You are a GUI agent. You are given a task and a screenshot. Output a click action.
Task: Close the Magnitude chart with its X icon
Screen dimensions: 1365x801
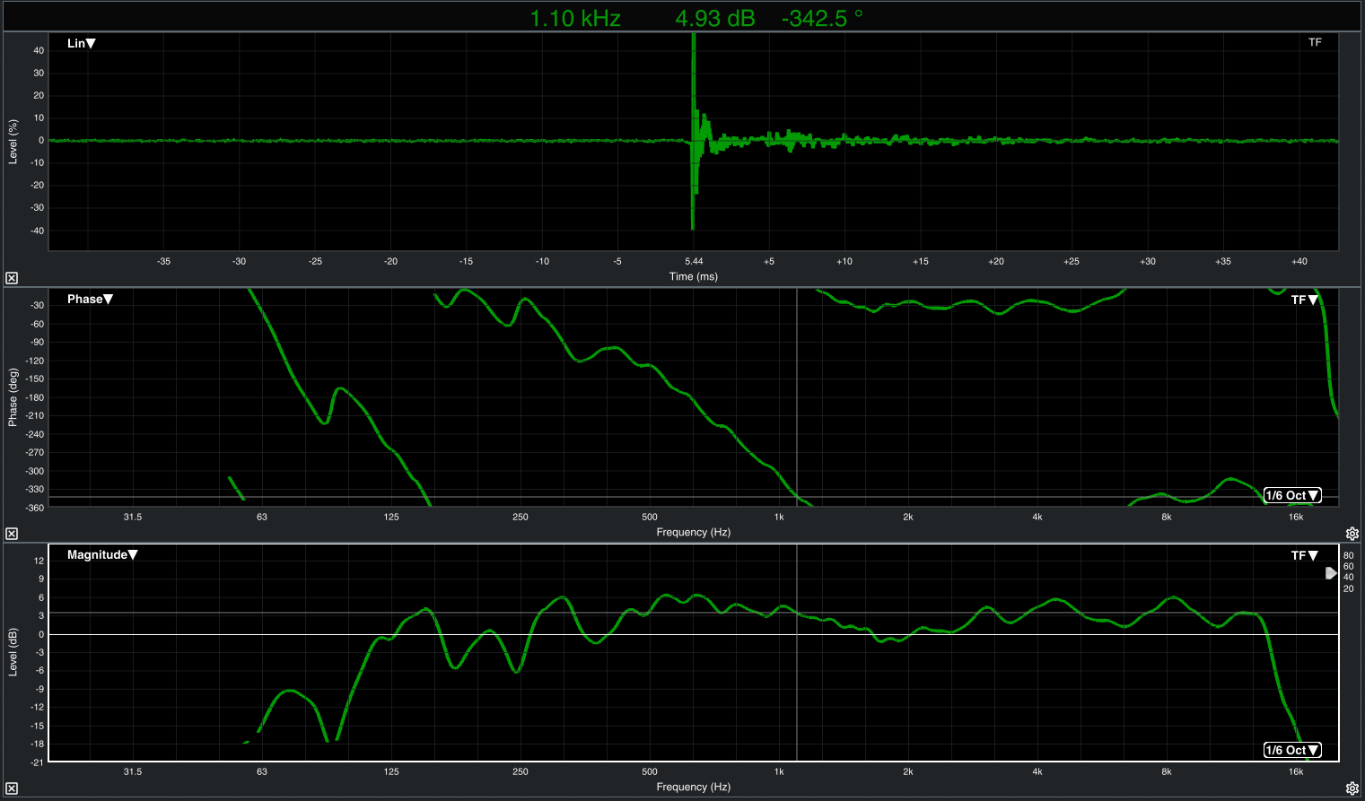12,788
